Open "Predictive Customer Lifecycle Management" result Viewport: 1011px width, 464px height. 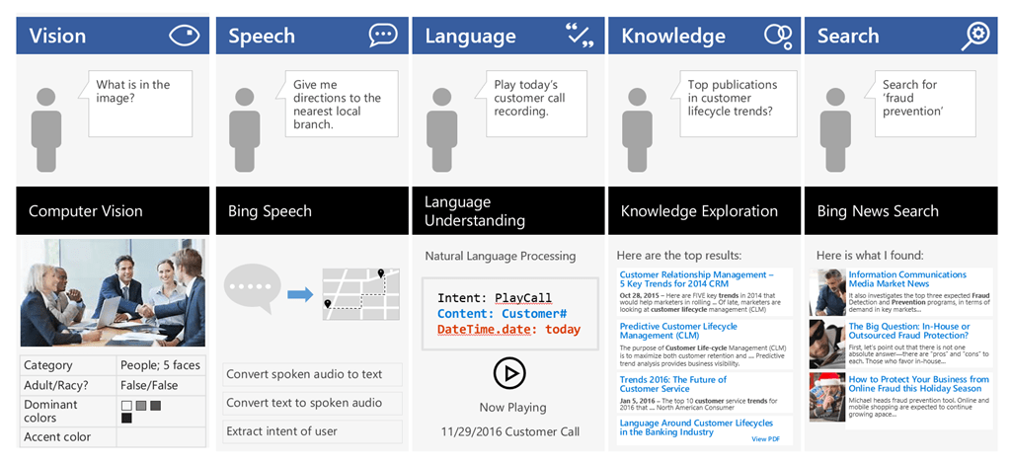678,331
